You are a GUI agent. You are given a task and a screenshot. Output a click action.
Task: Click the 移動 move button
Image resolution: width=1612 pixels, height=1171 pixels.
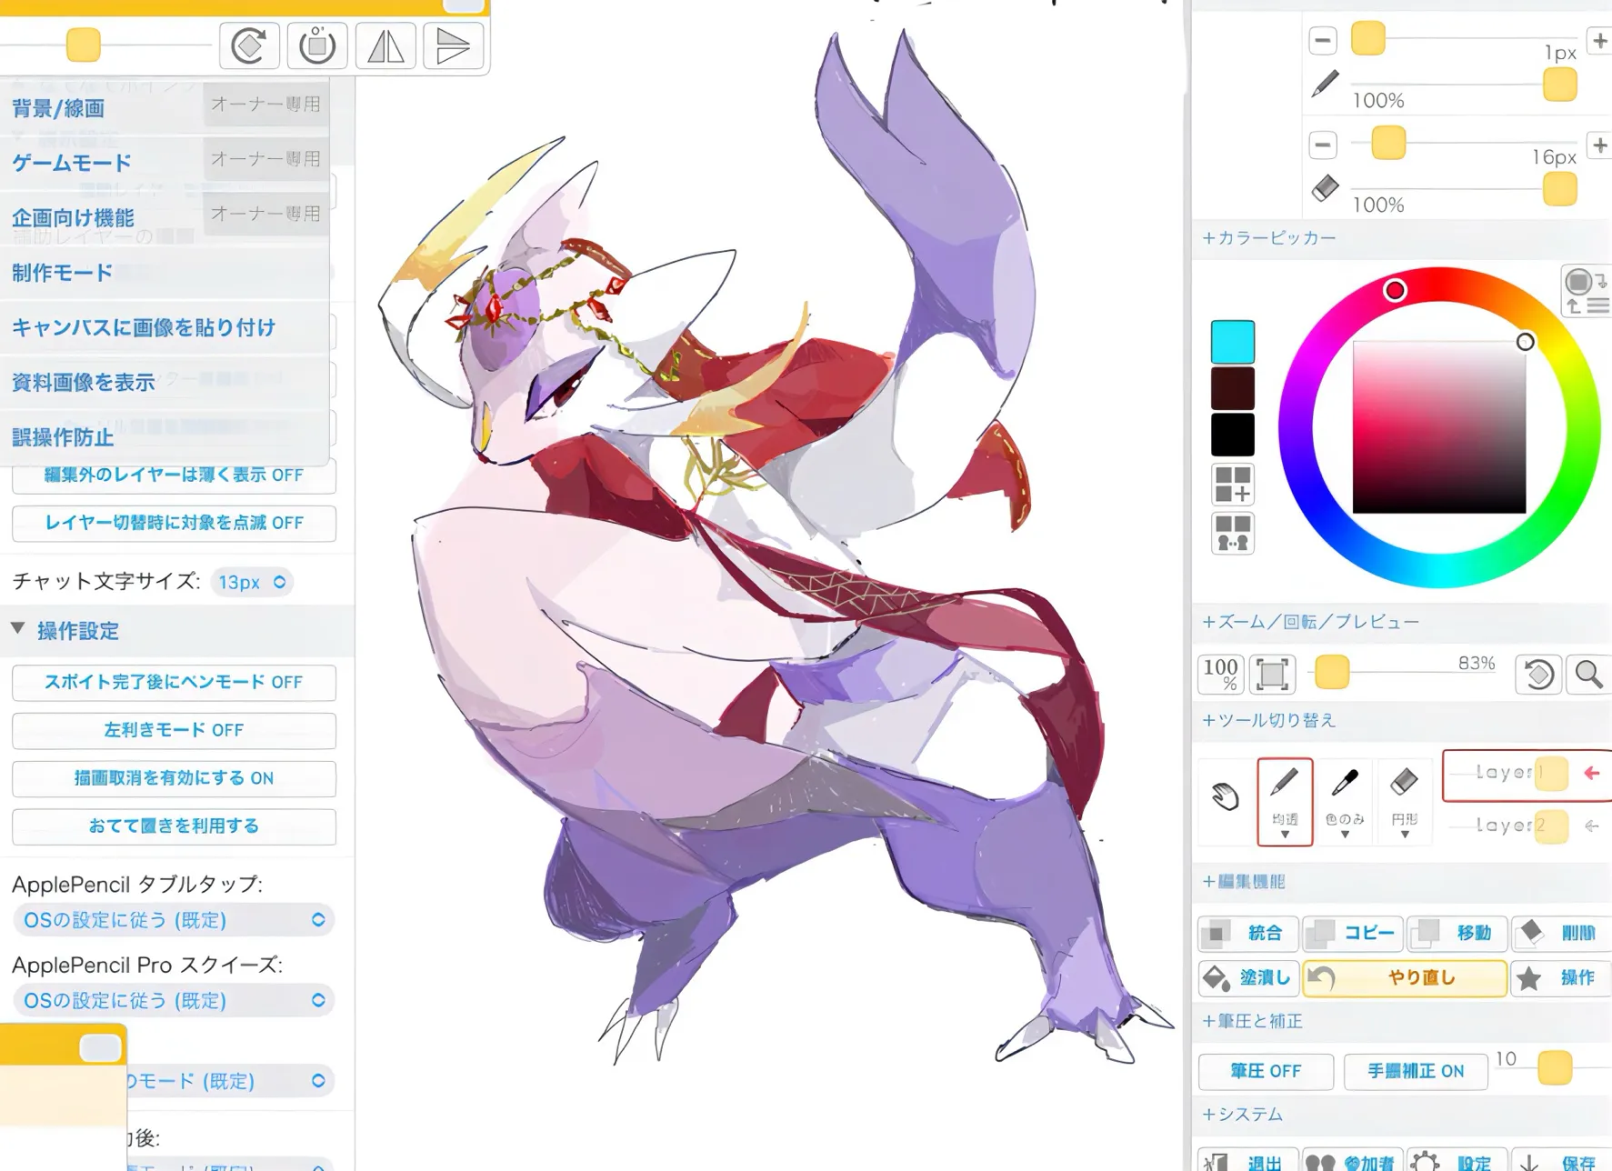tap(1457, 933)
